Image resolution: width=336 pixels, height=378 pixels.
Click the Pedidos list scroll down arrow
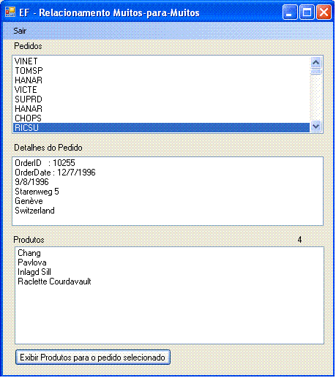click(x=316, y=126)
